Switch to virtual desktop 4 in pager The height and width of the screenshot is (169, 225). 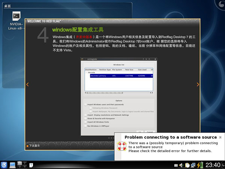click(x=24, y=166)
